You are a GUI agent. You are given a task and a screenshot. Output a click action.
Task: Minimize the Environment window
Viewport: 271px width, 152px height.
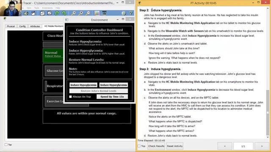[x=118, y=20]
